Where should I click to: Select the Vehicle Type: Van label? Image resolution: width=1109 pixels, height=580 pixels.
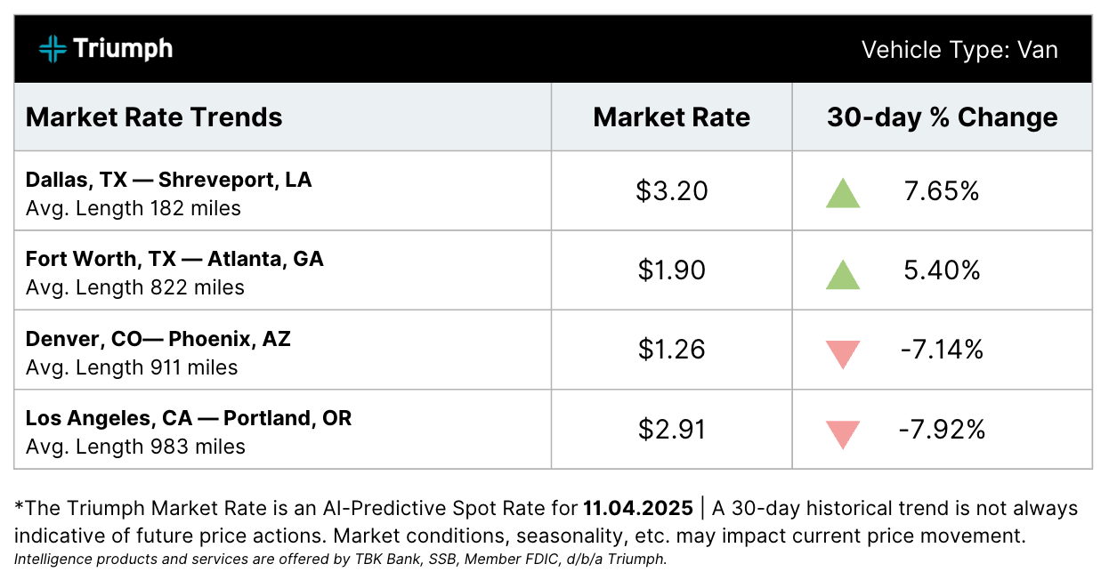(959, 50)
